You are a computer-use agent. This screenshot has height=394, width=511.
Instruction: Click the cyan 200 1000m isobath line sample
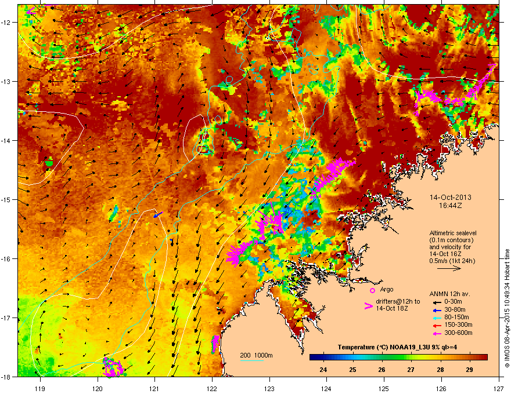252,360
